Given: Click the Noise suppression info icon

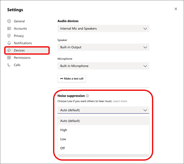Looking at the screenshot, I should pyautogui.click(x=87, y=96).
